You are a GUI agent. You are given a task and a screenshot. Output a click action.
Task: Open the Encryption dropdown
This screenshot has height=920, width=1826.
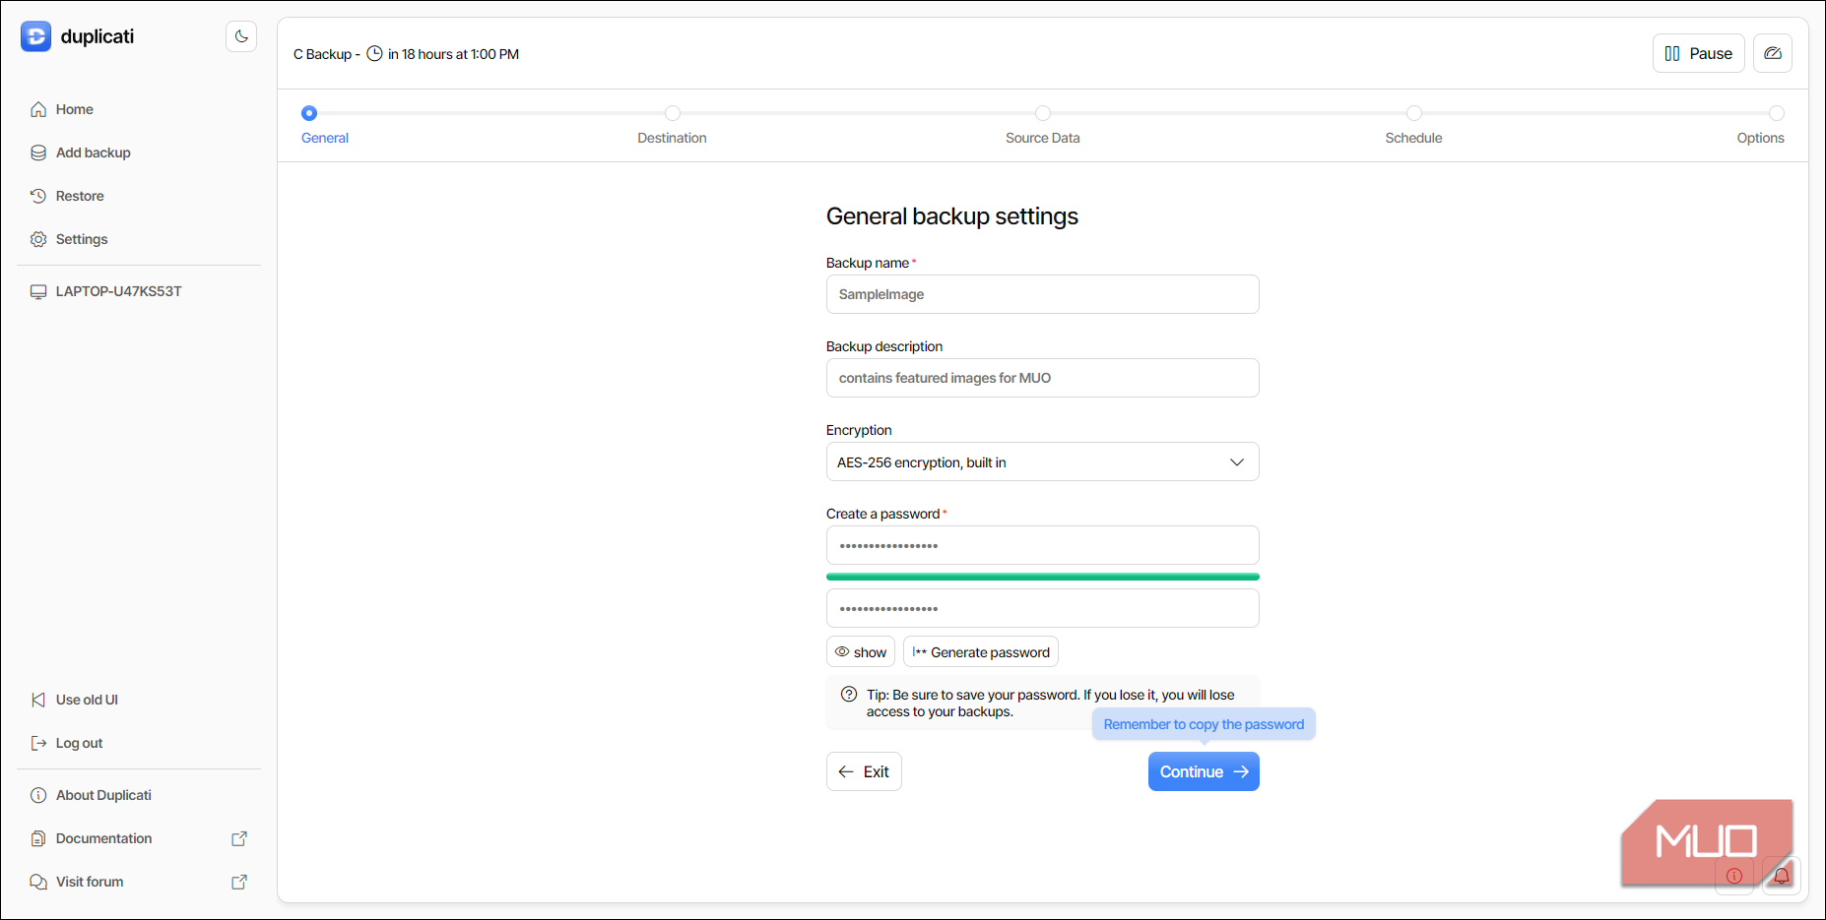point(1043,461)
